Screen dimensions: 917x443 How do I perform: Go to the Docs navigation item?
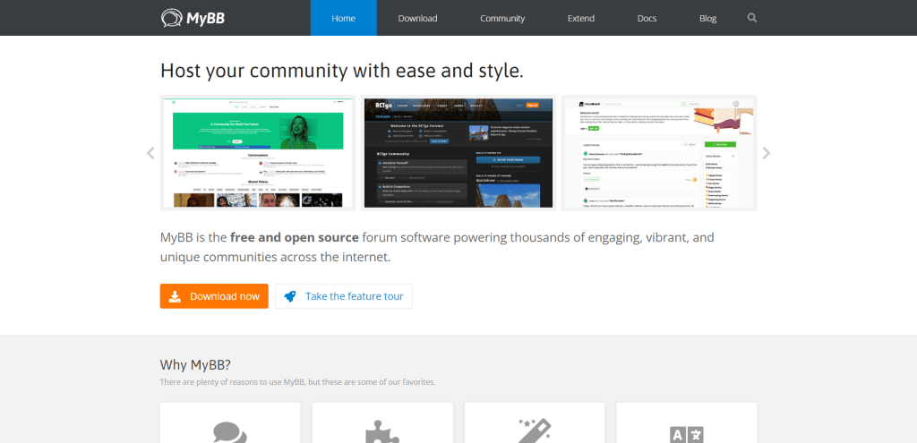coord(647,18)
